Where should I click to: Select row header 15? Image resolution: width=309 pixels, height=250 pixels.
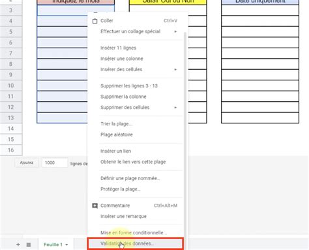[x=11, y=140]
